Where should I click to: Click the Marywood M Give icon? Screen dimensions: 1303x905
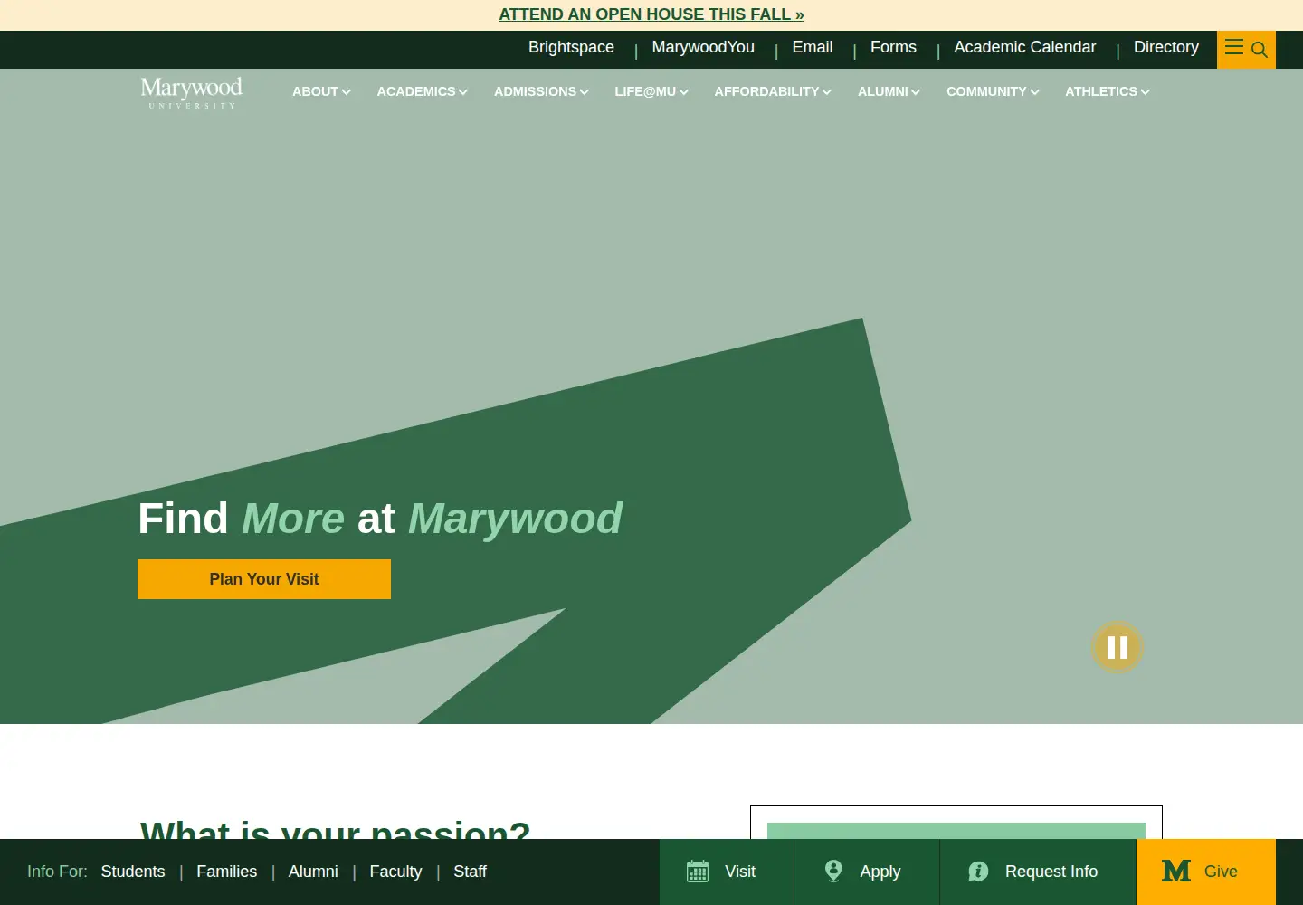pos(1176,872)
